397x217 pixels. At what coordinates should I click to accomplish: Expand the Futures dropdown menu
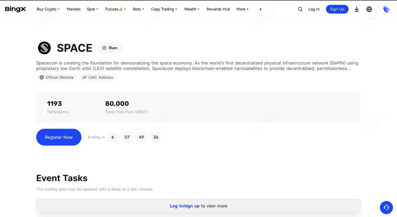tap(115, 9)
